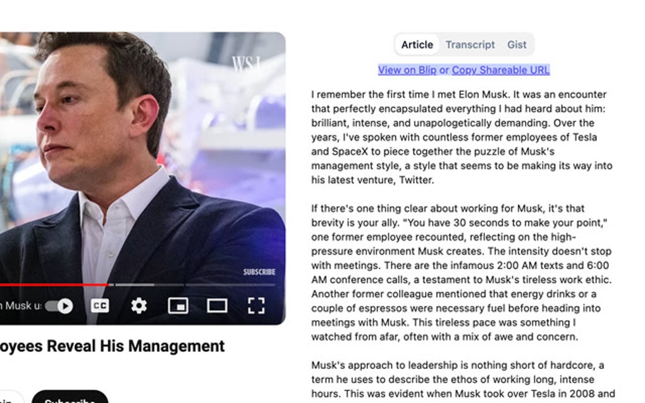The width and height of the screenshot is (645, 403).
Task: Click the Copy Shareable URL link
Action: [x=501, y=70]
